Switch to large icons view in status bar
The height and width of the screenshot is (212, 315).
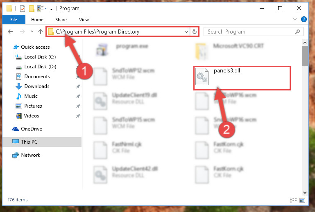pos(302,200)
